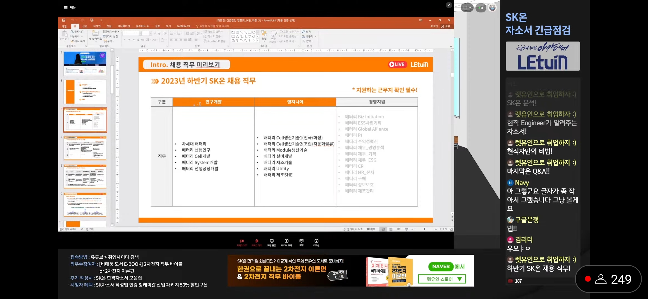This screenshot has height=299, width=648.
Task: Select slide 9 thumbnail
Action: [85, 205]
